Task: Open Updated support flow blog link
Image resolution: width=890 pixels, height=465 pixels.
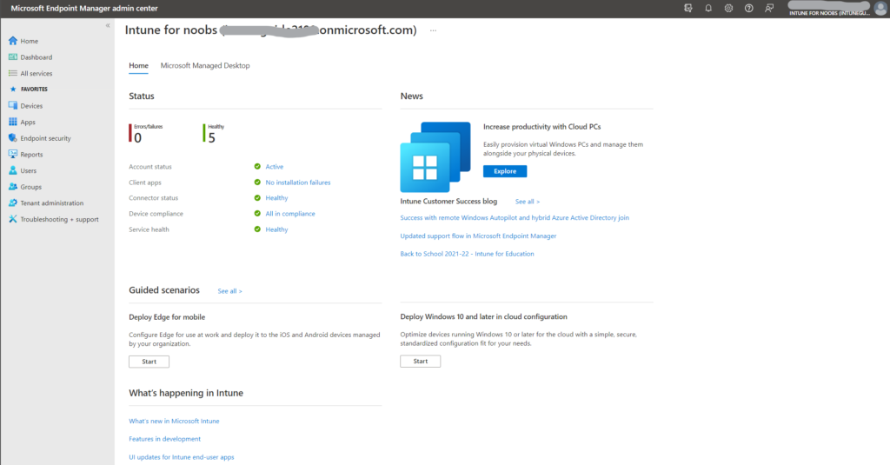Action: point(478,236)
